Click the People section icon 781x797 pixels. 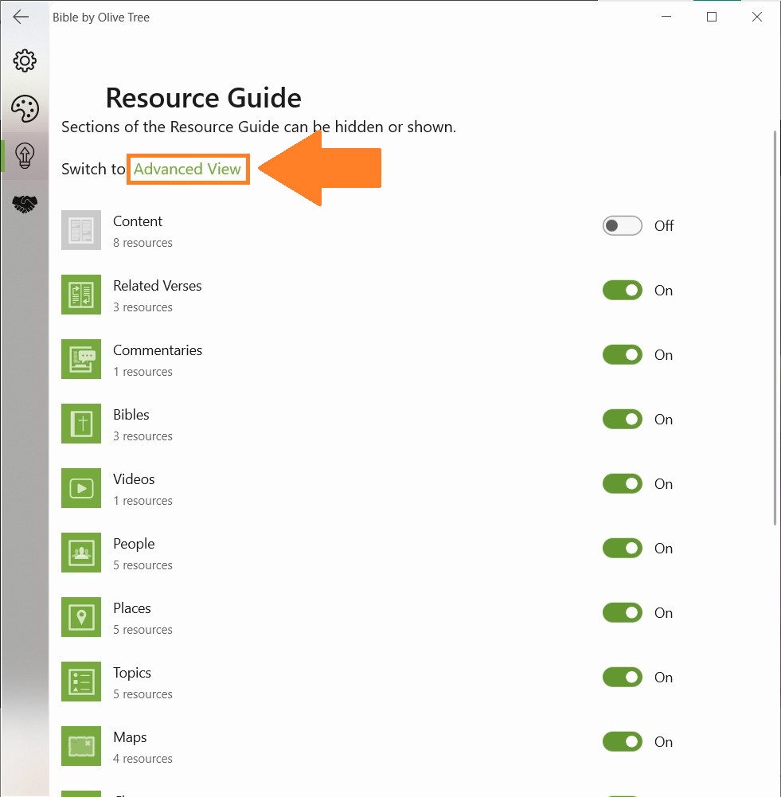pyautogui.click(x=81, y=553)
